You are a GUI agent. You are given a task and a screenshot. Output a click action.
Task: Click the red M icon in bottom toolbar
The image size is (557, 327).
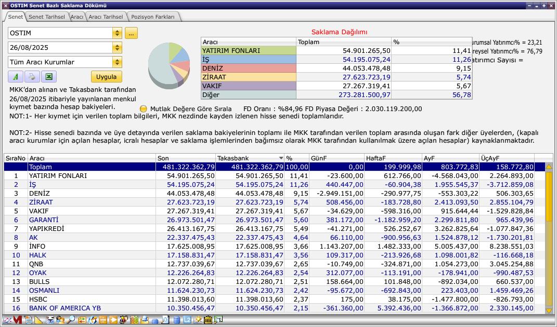(x=17, y=320)
